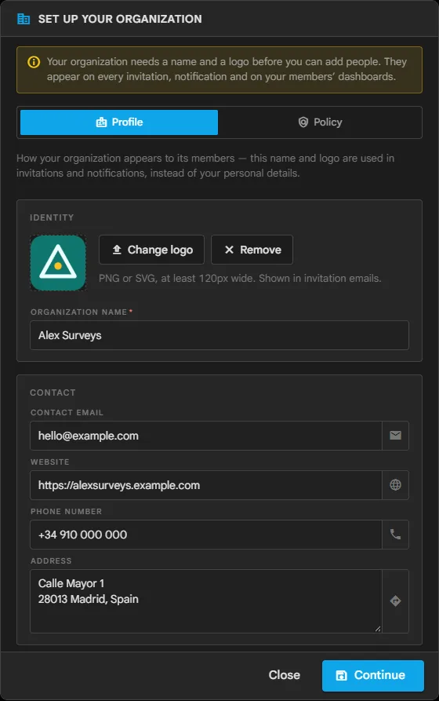Image resolution: width=439 pixels, height=701 pixels.
Task: Click the SET UP YOUR ORGANIZATION title
Action: [120, 19]
